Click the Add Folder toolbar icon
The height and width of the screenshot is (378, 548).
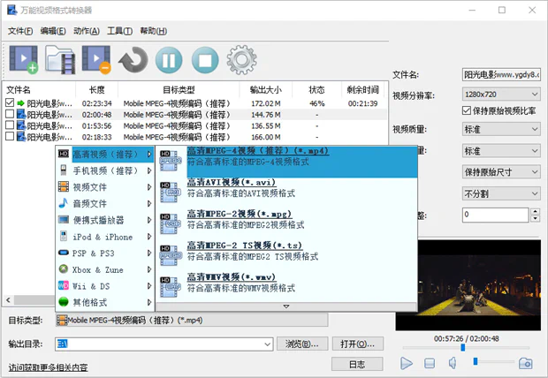[60, 59]
